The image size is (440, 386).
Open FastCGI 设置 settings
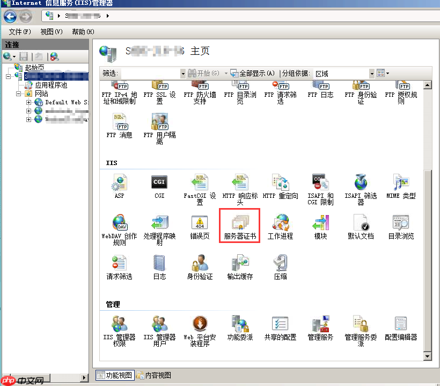pos(200,189)
